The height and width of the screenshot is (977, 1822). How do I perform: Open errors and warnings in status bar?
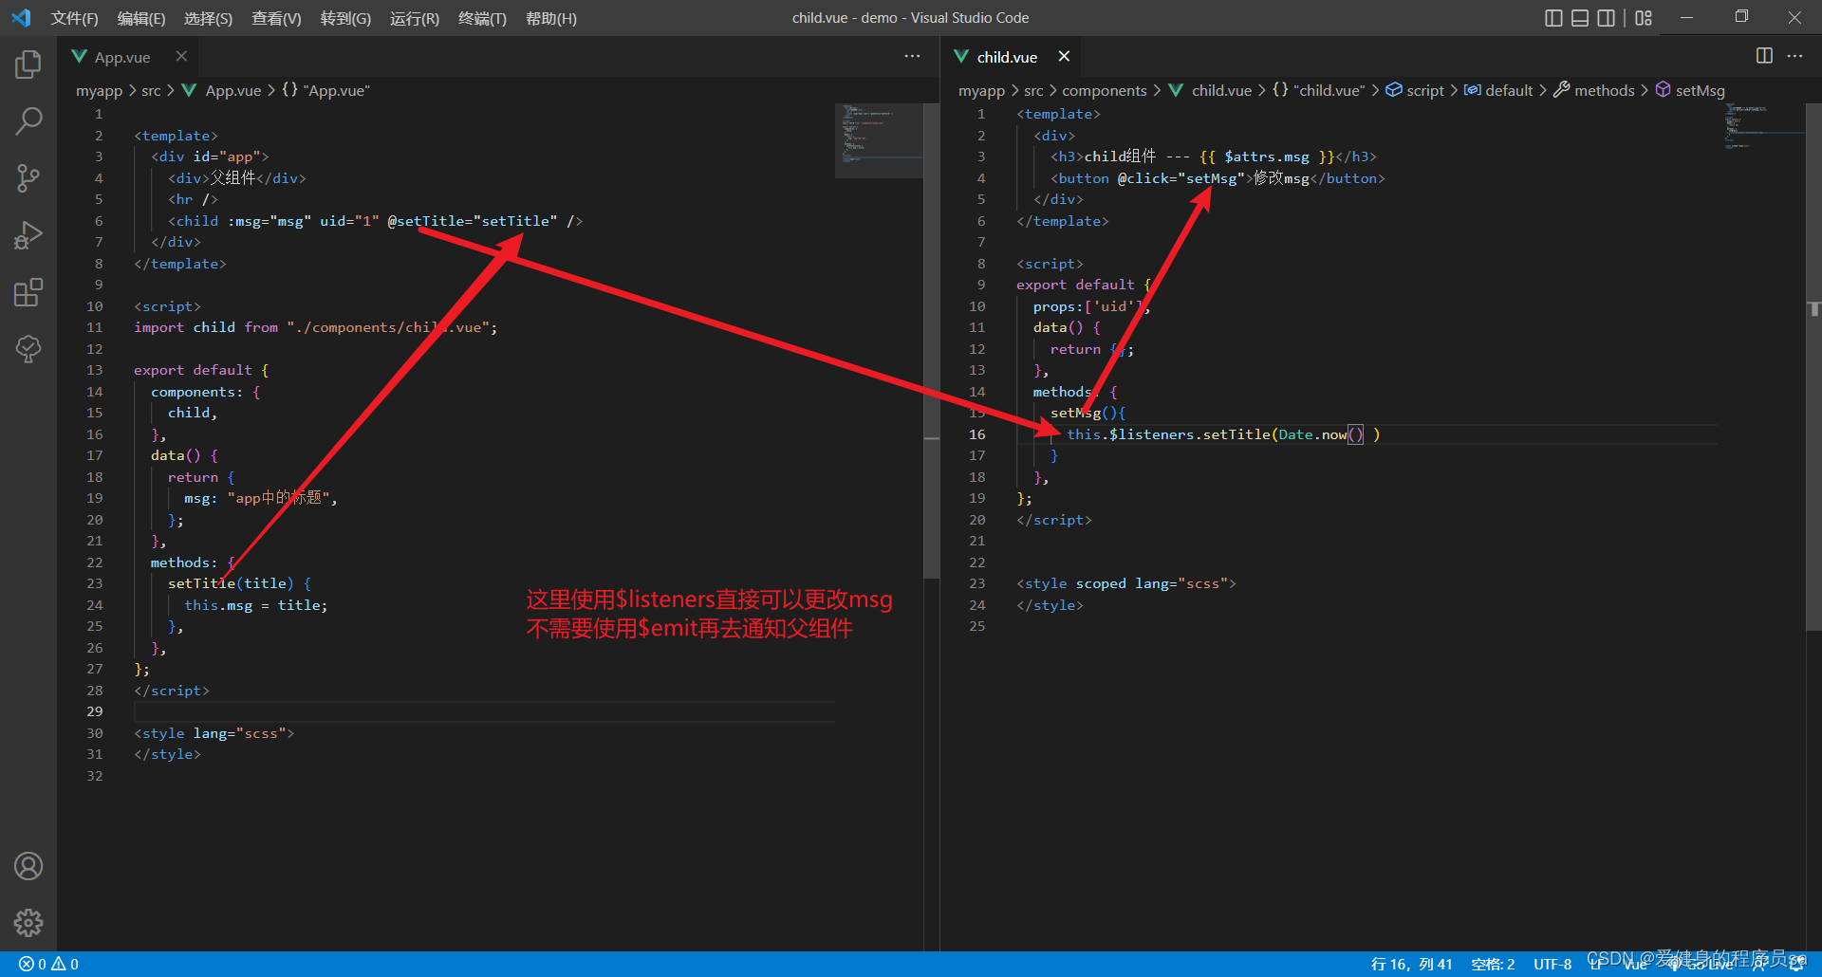49,964
